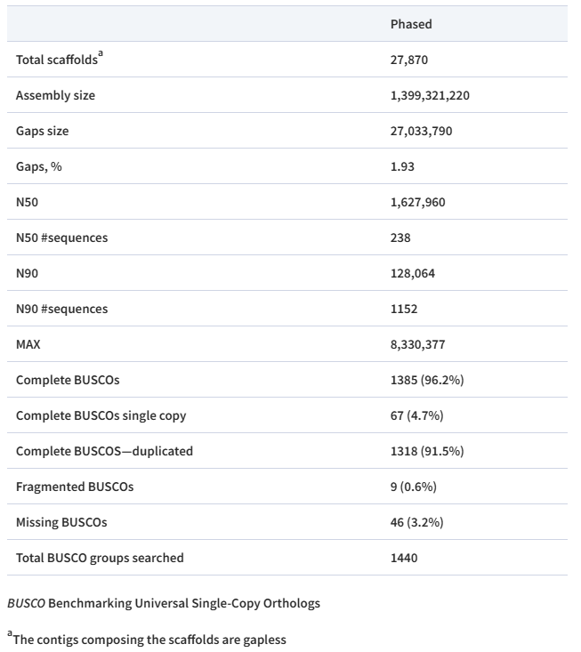
Task: Click the 1.93 gaps percentage value
Action: pyautogui.click(x=403, y=166)
